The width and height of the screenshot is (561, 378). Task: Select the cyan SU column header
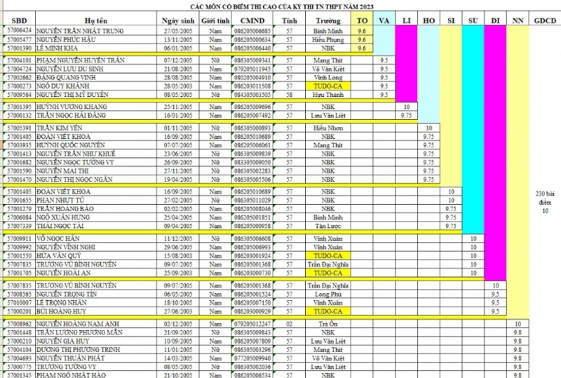click(473, 22)
